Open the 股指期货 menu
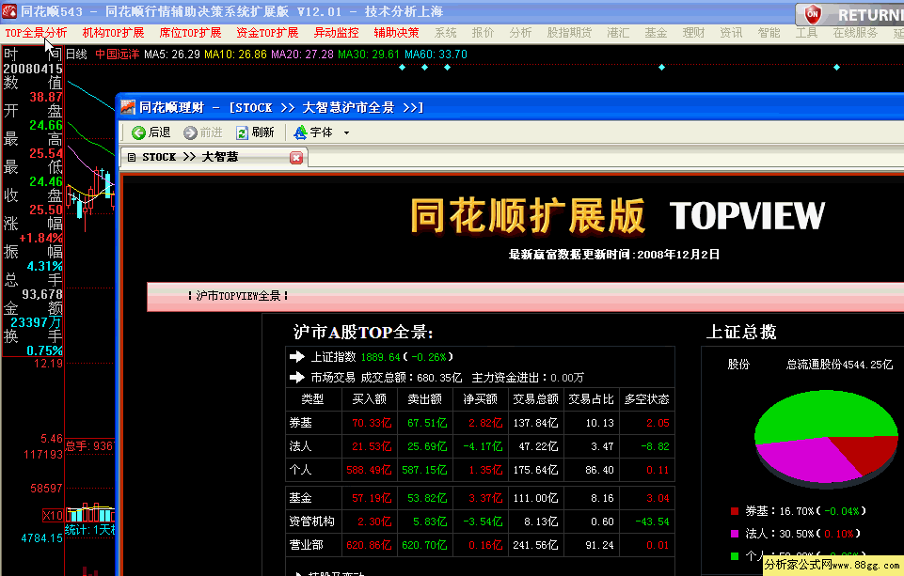904x576 pixels. tap(569, 33)
